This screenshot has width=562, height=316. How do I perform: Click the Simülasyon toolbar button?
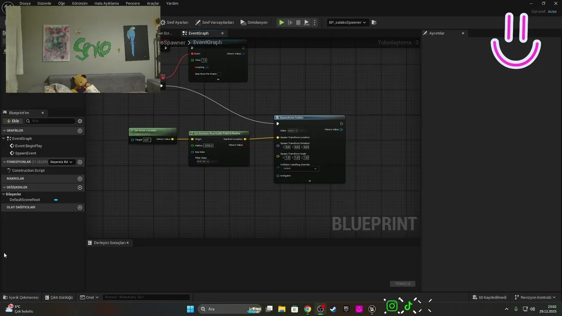[x=254, y=22]
